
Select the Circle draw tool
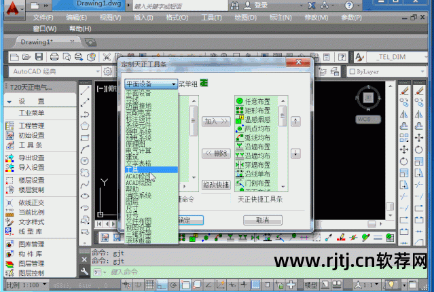[x=85, y=161]
